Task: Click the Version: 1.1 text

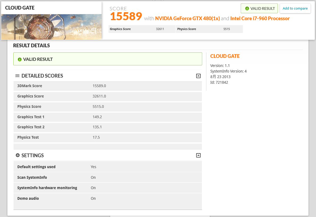Action: coord(220,66)
